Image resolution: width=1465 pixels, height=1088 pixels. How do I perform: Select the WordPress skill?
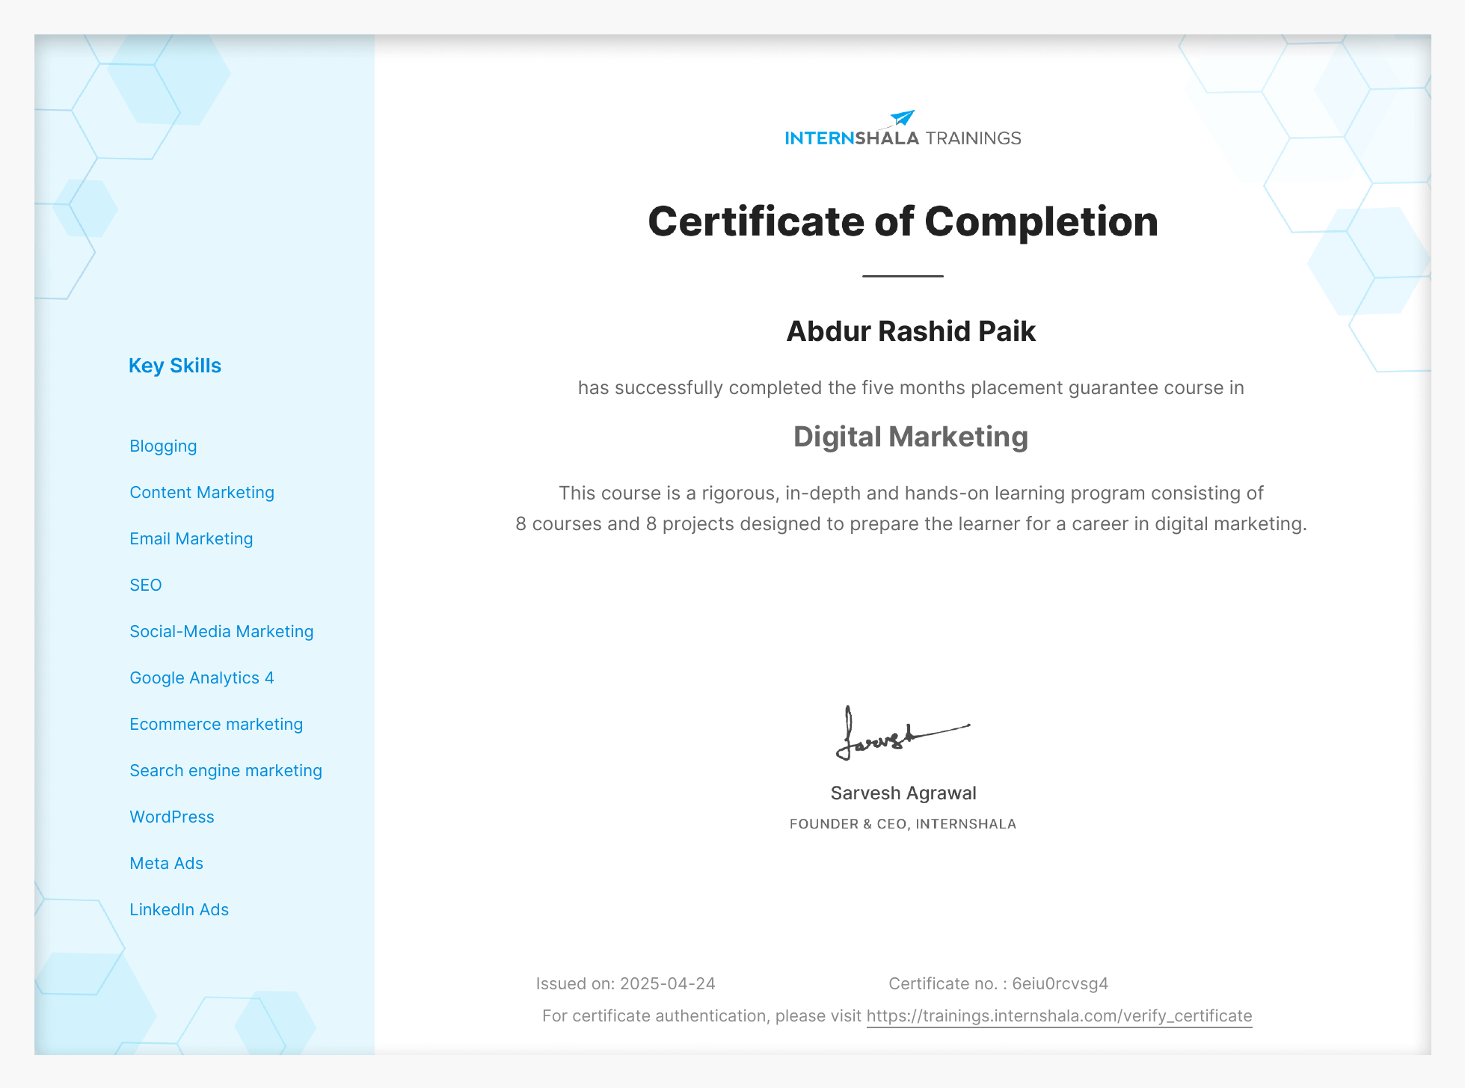pyautogui.click(x=172, y=817)
